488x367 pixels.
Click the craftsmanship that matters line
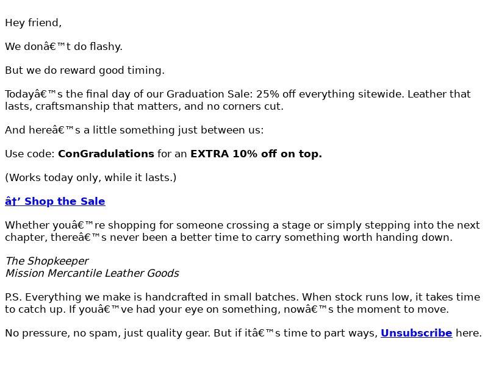point(145,106)
